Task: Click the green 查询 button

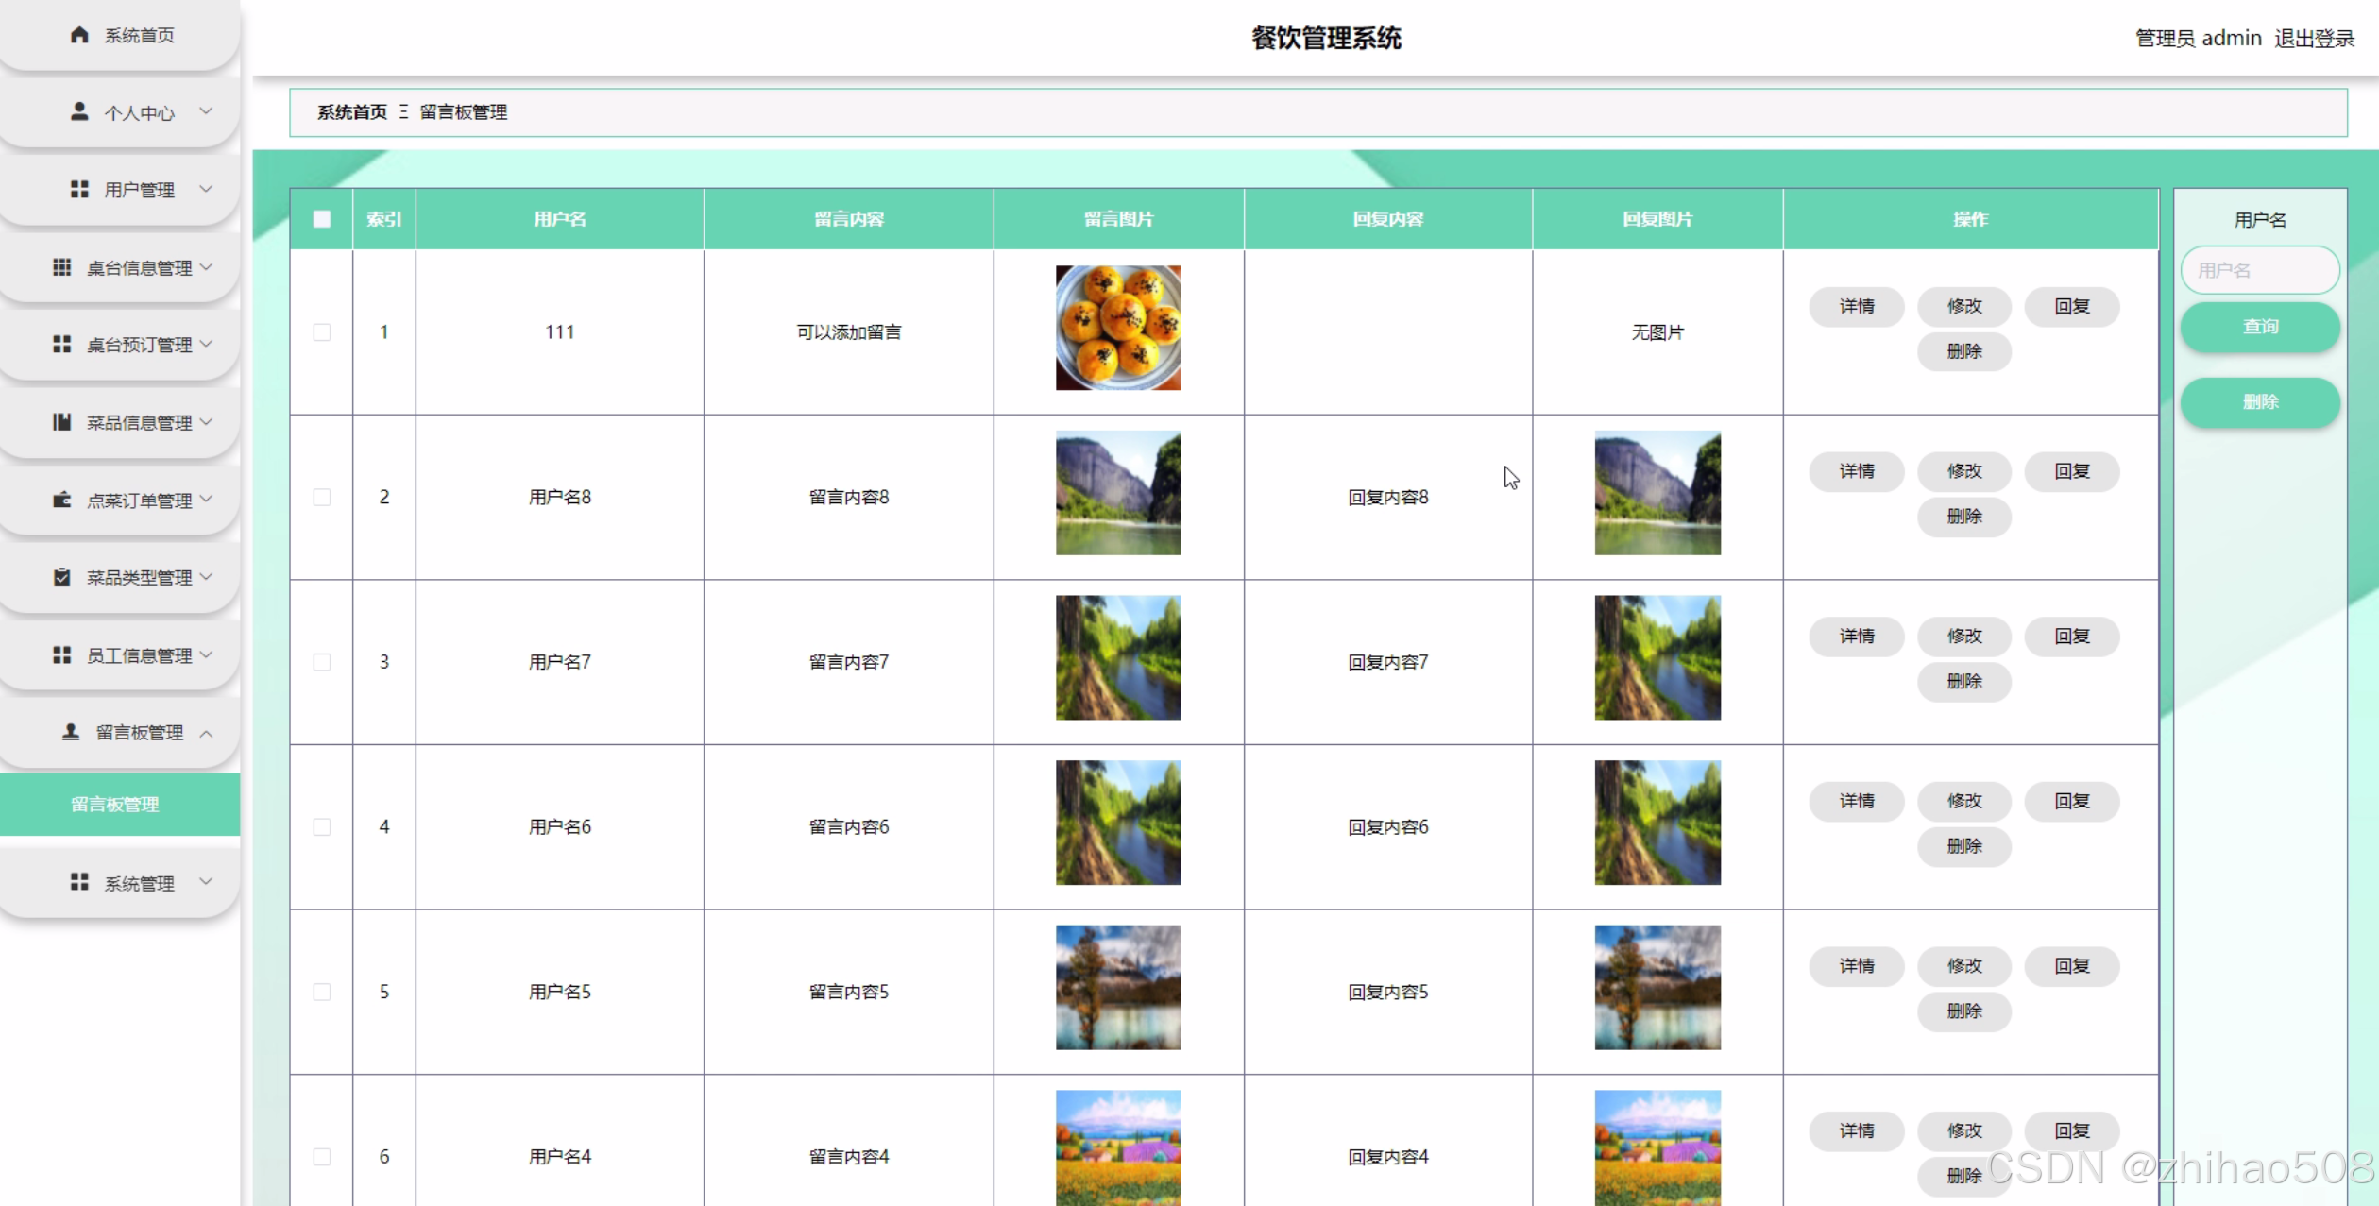Action: pyautogui.click(x=2260, y=327)
